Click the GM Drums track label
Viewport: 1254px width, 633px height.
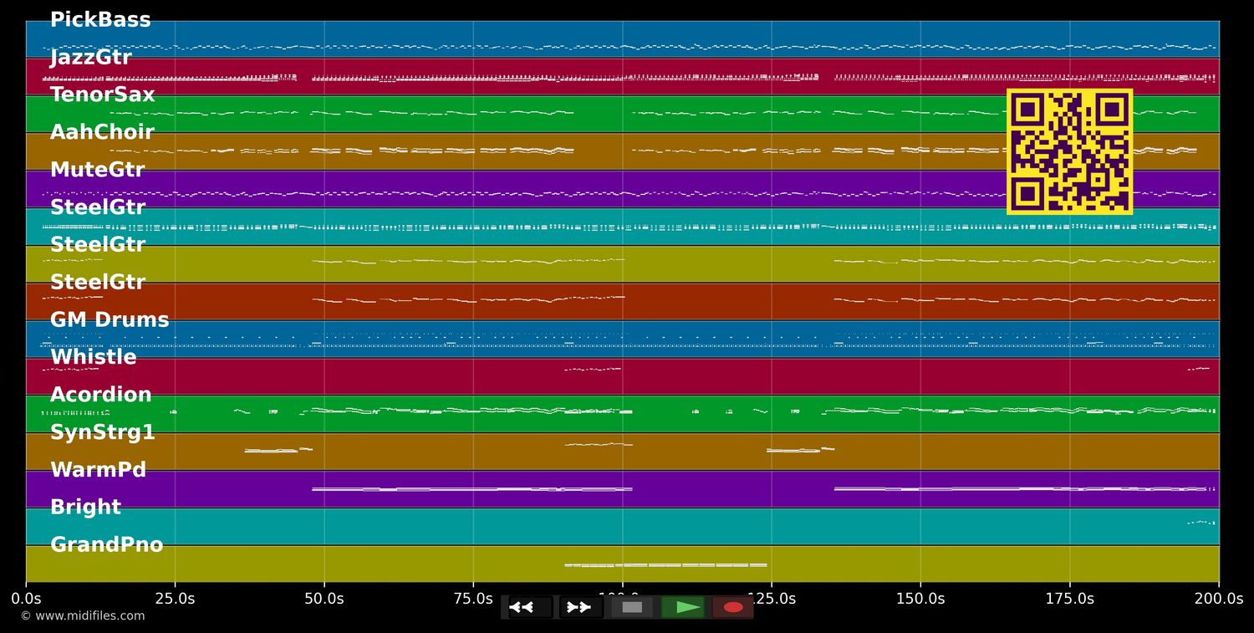[x=110, y=320]
